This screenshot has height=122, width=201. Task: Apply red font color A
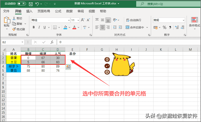pyautogui.click(x=74, y=27)
